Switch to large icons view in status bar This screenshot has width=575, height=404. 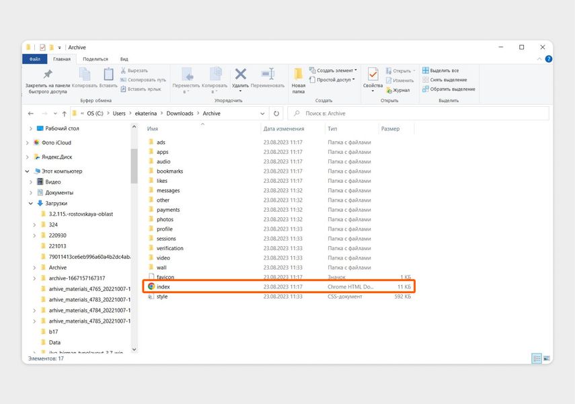tap(546, 358)
